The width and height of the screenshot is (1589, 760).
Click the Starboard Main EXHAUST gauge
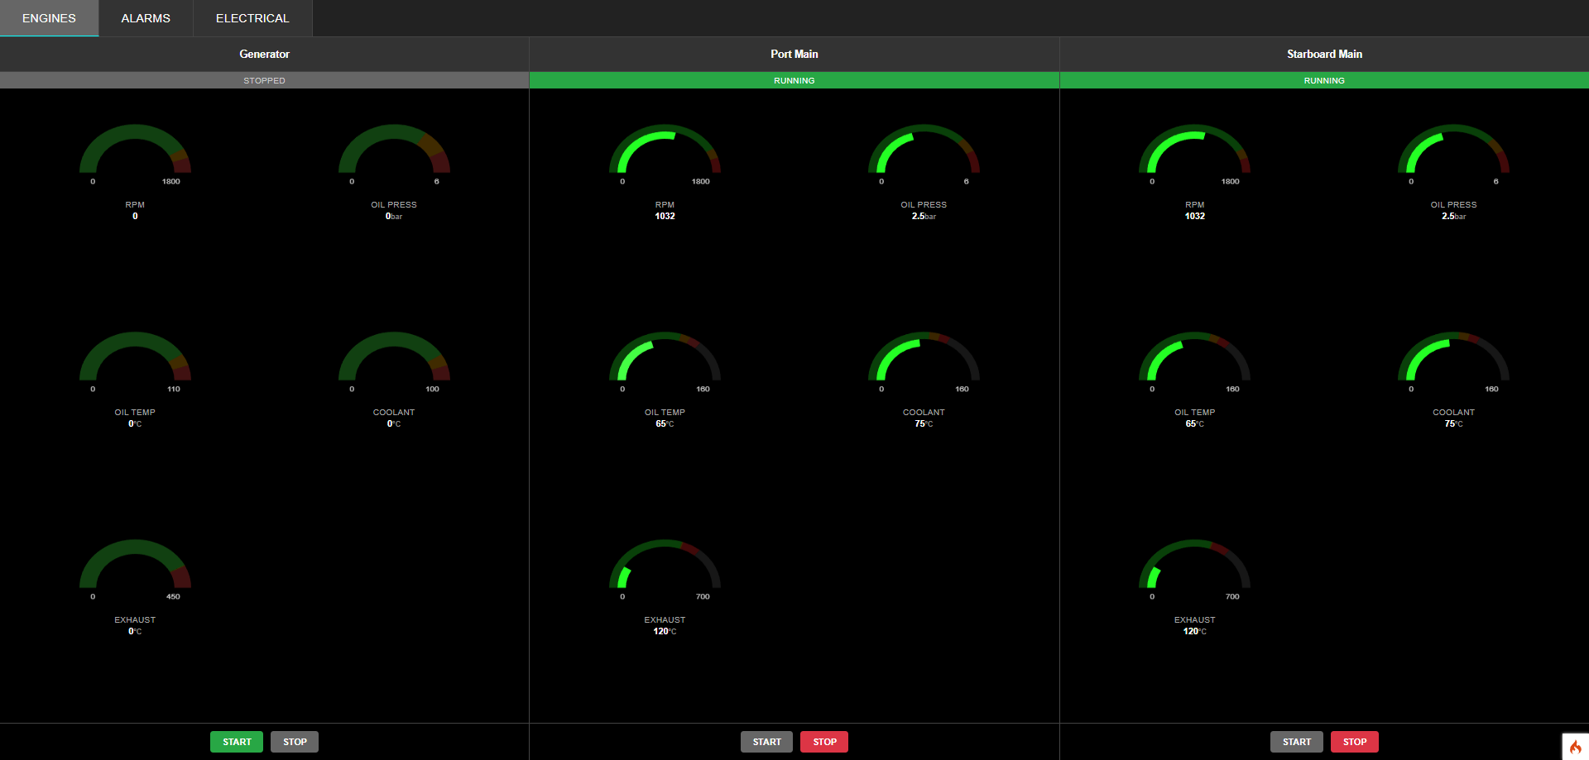[x=1193, y=571]
